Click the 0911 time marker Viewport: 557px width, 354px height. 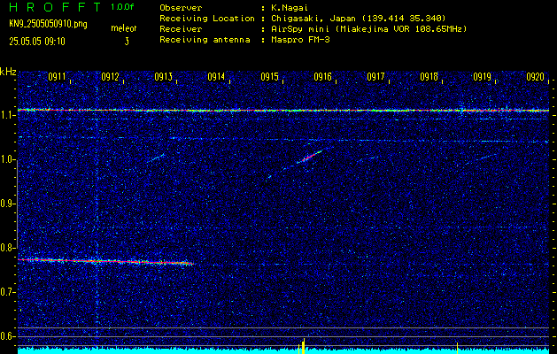[x=57, y=76]
